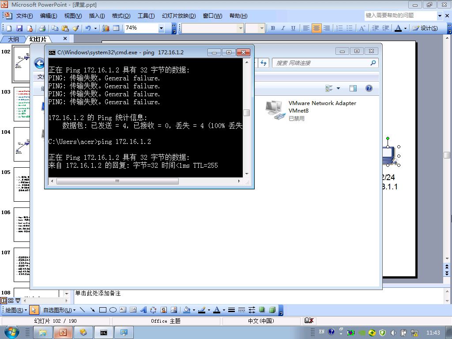The width and height of the screenshot is (452, 339).
Task: Open 绘图(R) drawing menu
Action: 16,310
